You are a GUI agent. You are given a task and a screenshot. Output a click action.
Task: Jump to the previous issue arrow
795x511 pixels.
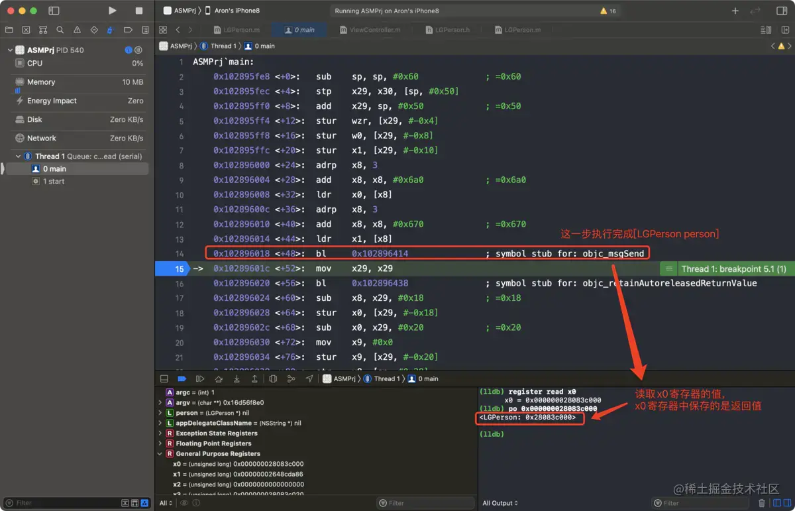click(772, 46)
